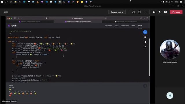This screenshot has width=185, height=104.
Task: Click the system tray clock
Action: 176,2
